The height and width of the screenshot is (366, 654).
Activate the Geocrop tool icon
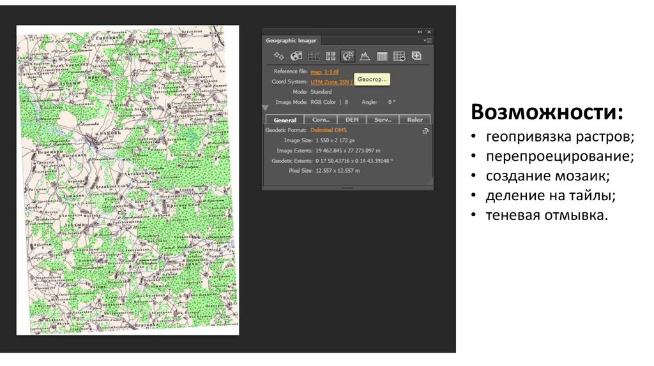click(347, 56)
